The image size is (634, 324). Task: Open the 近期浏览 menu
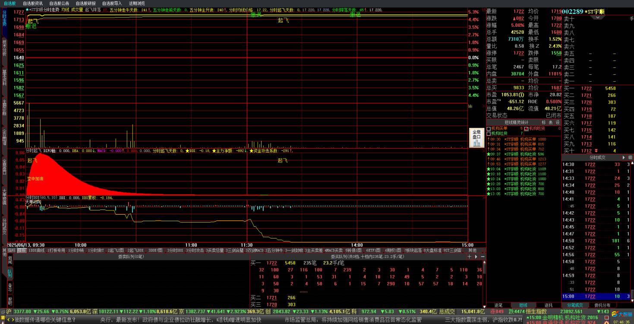coord(137,3)
